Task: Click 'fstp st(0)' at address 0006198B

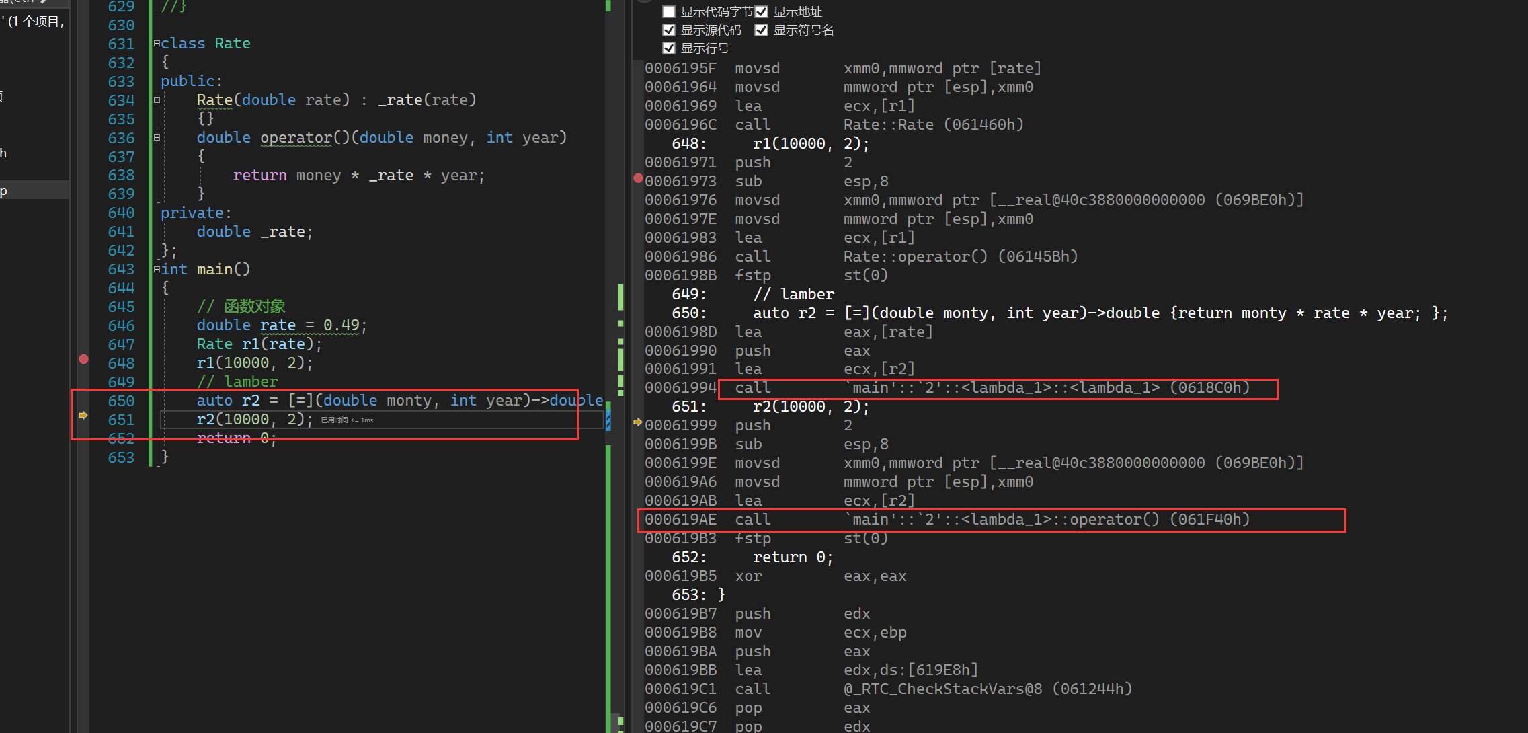Action: pos(766,276)
